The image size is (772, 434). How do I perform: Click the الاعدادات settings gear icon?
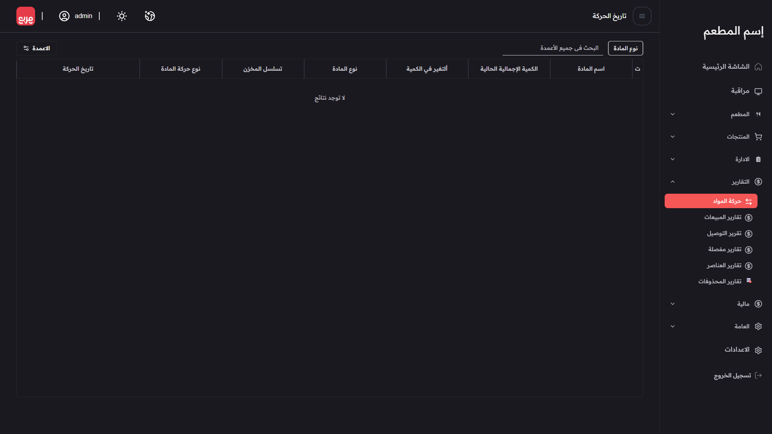pos(758,350)
